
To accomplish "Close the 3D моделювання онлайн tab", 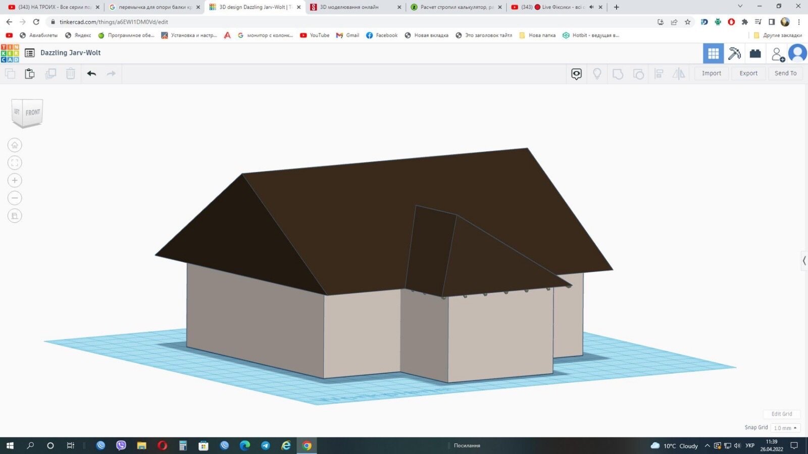I will pyautogui.click(x=399, y=7).
